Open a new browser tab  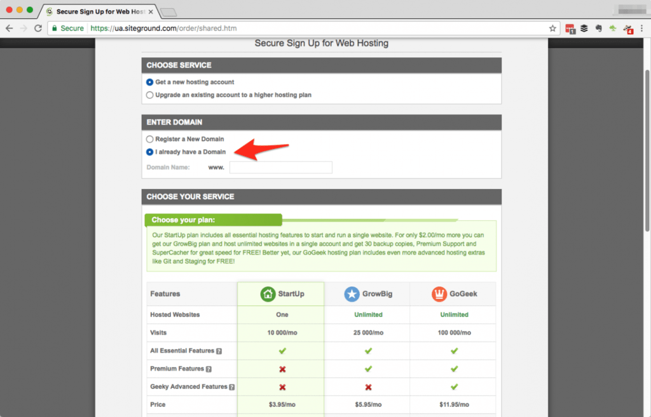point(168,13)
